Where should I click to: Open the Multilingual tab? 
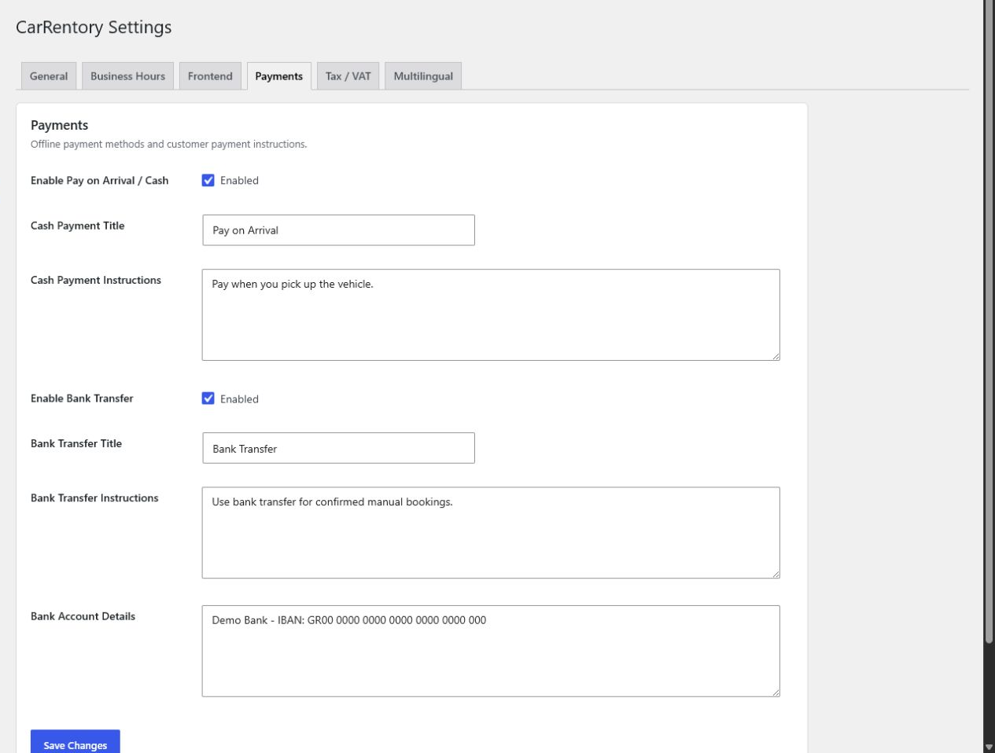423,76
